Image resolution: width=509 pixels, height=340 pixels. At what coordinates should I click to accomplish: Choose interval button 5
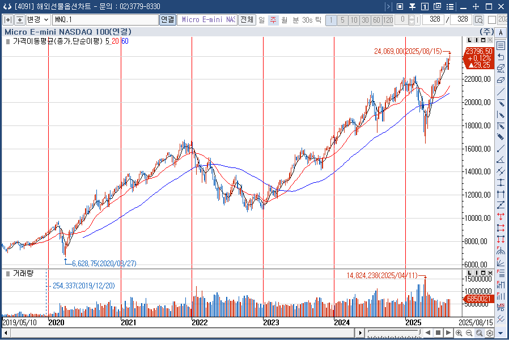point(342,20)
